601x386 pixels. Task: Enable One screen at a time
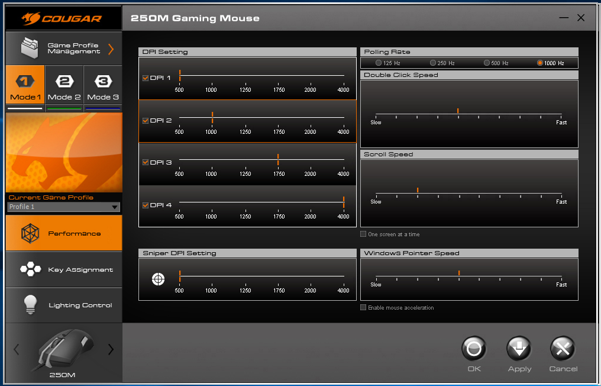tap(363, 234)
